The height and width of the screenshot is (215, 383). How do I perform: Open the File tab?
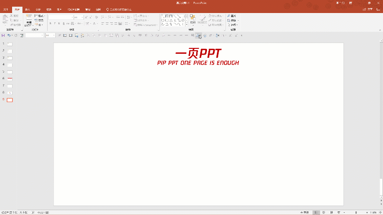pyautogui.click(x=5, y=9)
